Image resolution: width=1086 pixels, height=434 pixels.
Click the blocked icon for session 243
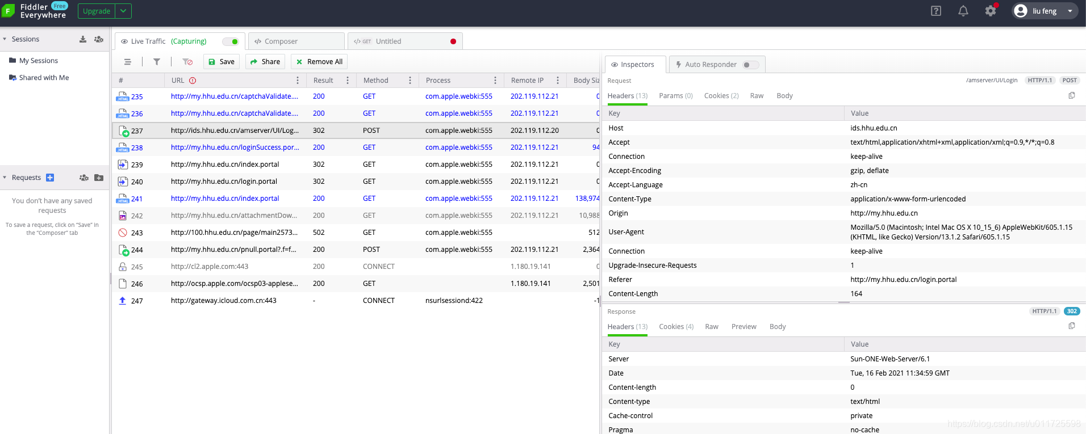(123, 233)
